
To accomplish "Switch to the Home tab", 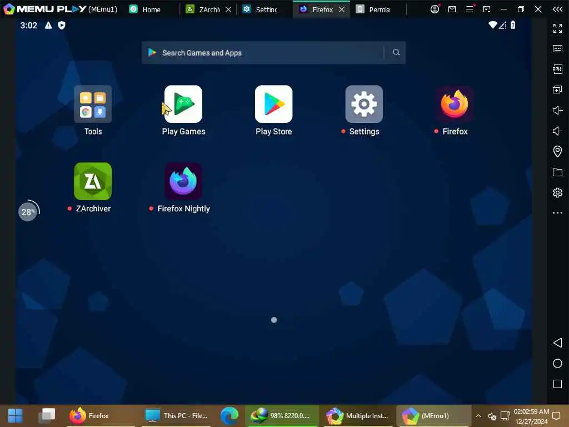I will 145,9.
